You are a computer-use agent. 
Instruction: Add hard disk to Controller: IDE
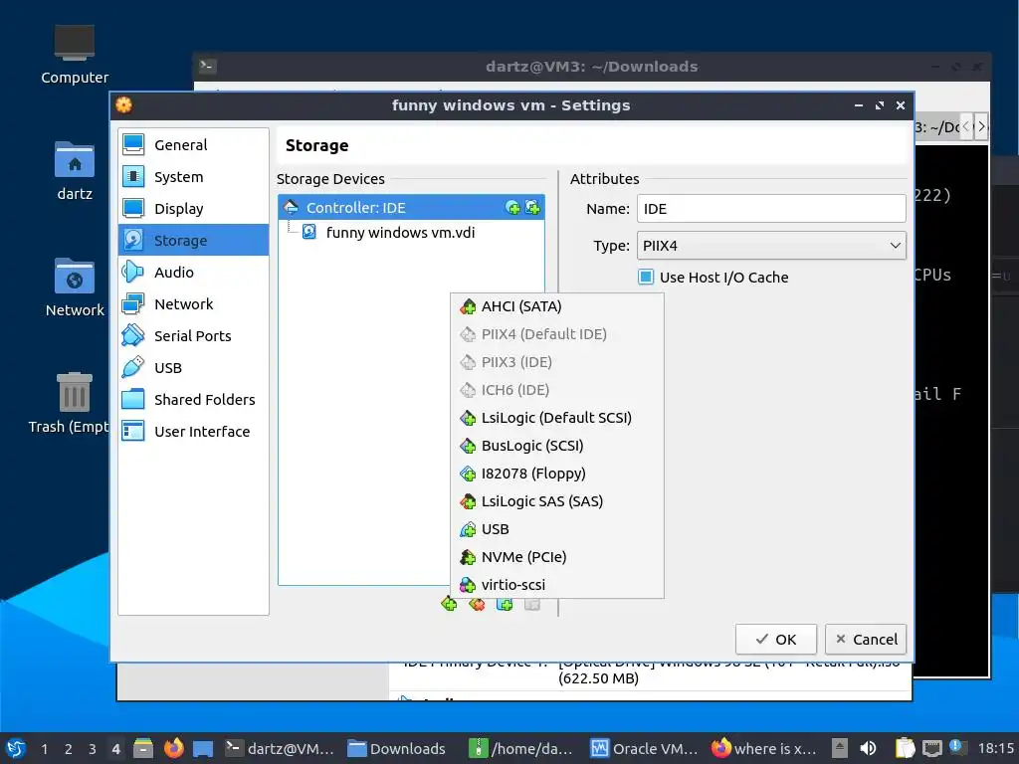click(533, 208)
